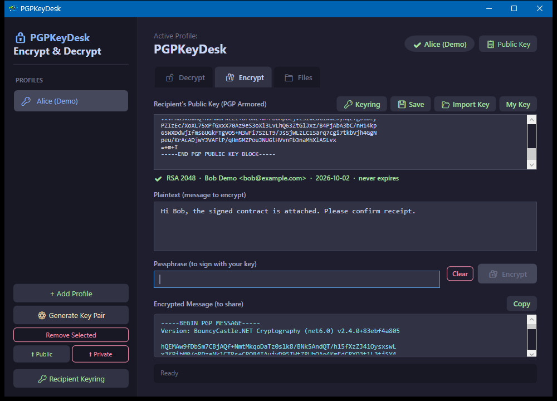
Task: Click the My Key button
Action: (518, 104)
